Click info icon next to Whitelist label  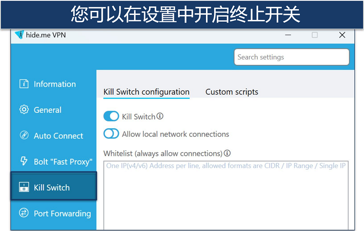(x=227, y=153)
